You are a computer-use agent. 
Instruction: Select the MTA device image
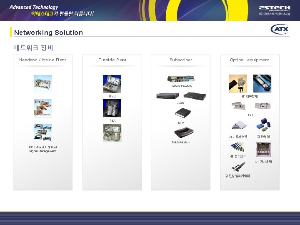183,112
